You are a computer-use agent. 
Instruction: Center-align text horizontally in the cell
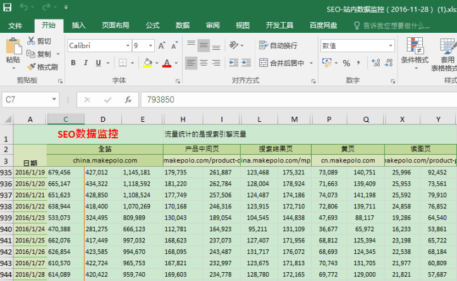coord(204,63)
